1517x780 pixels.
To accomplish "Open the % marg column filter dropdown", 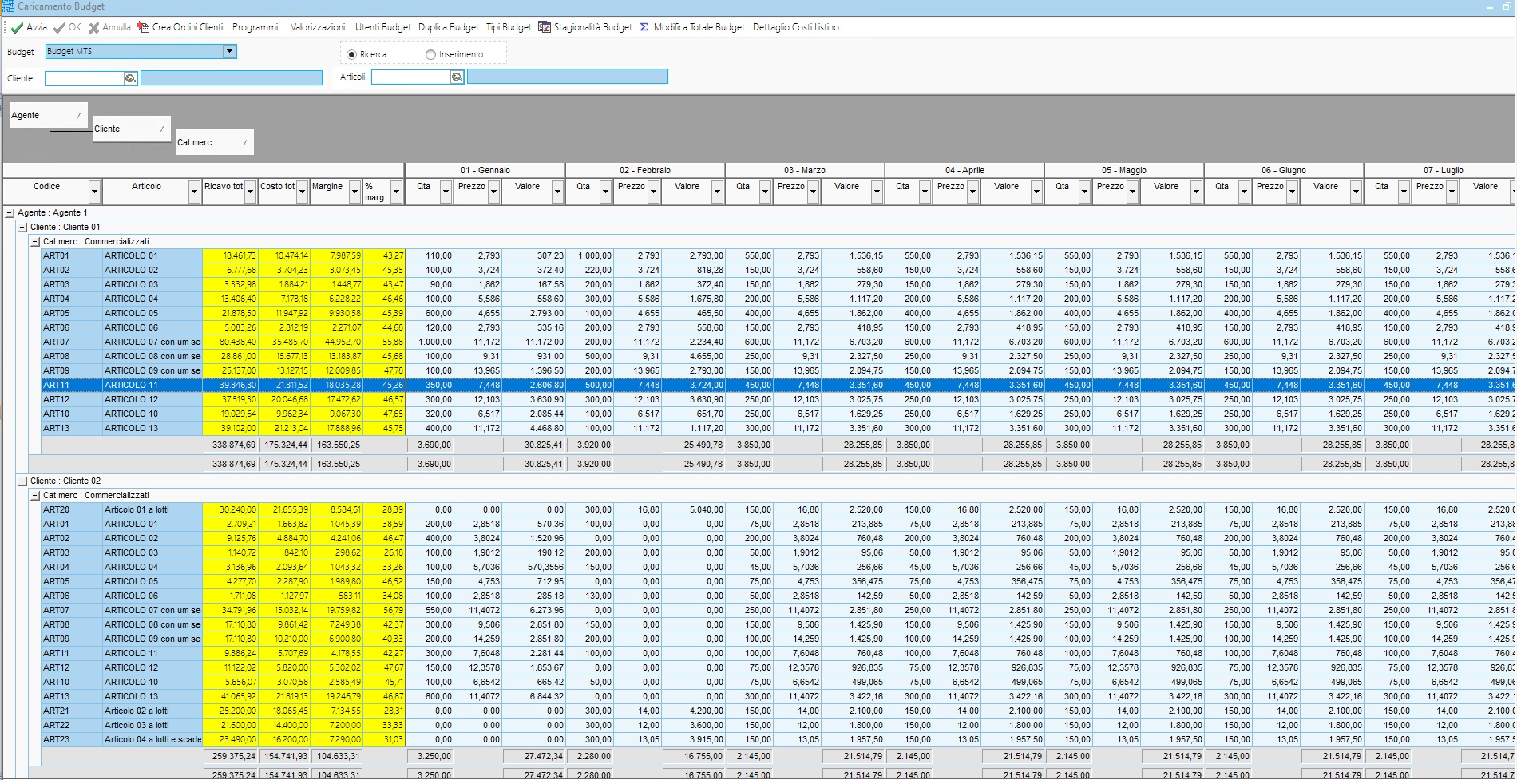I will coord(396,192).
